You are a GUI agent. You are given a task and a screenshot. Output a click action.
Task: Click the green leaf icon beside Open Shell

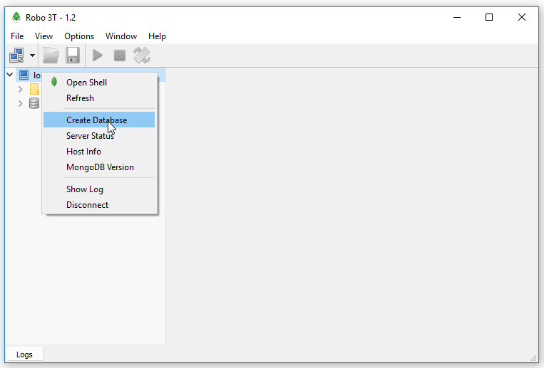pos(54,82)
